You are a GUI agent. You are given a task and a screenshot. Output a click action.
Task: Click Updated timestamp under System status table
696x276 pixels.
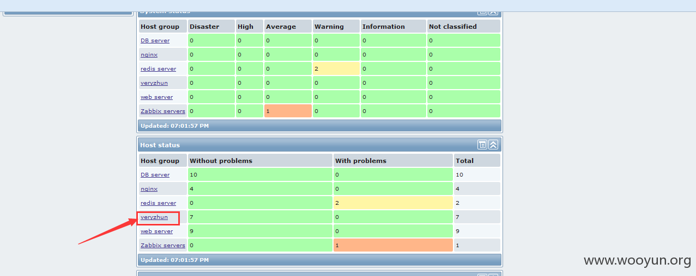point(174,126)
